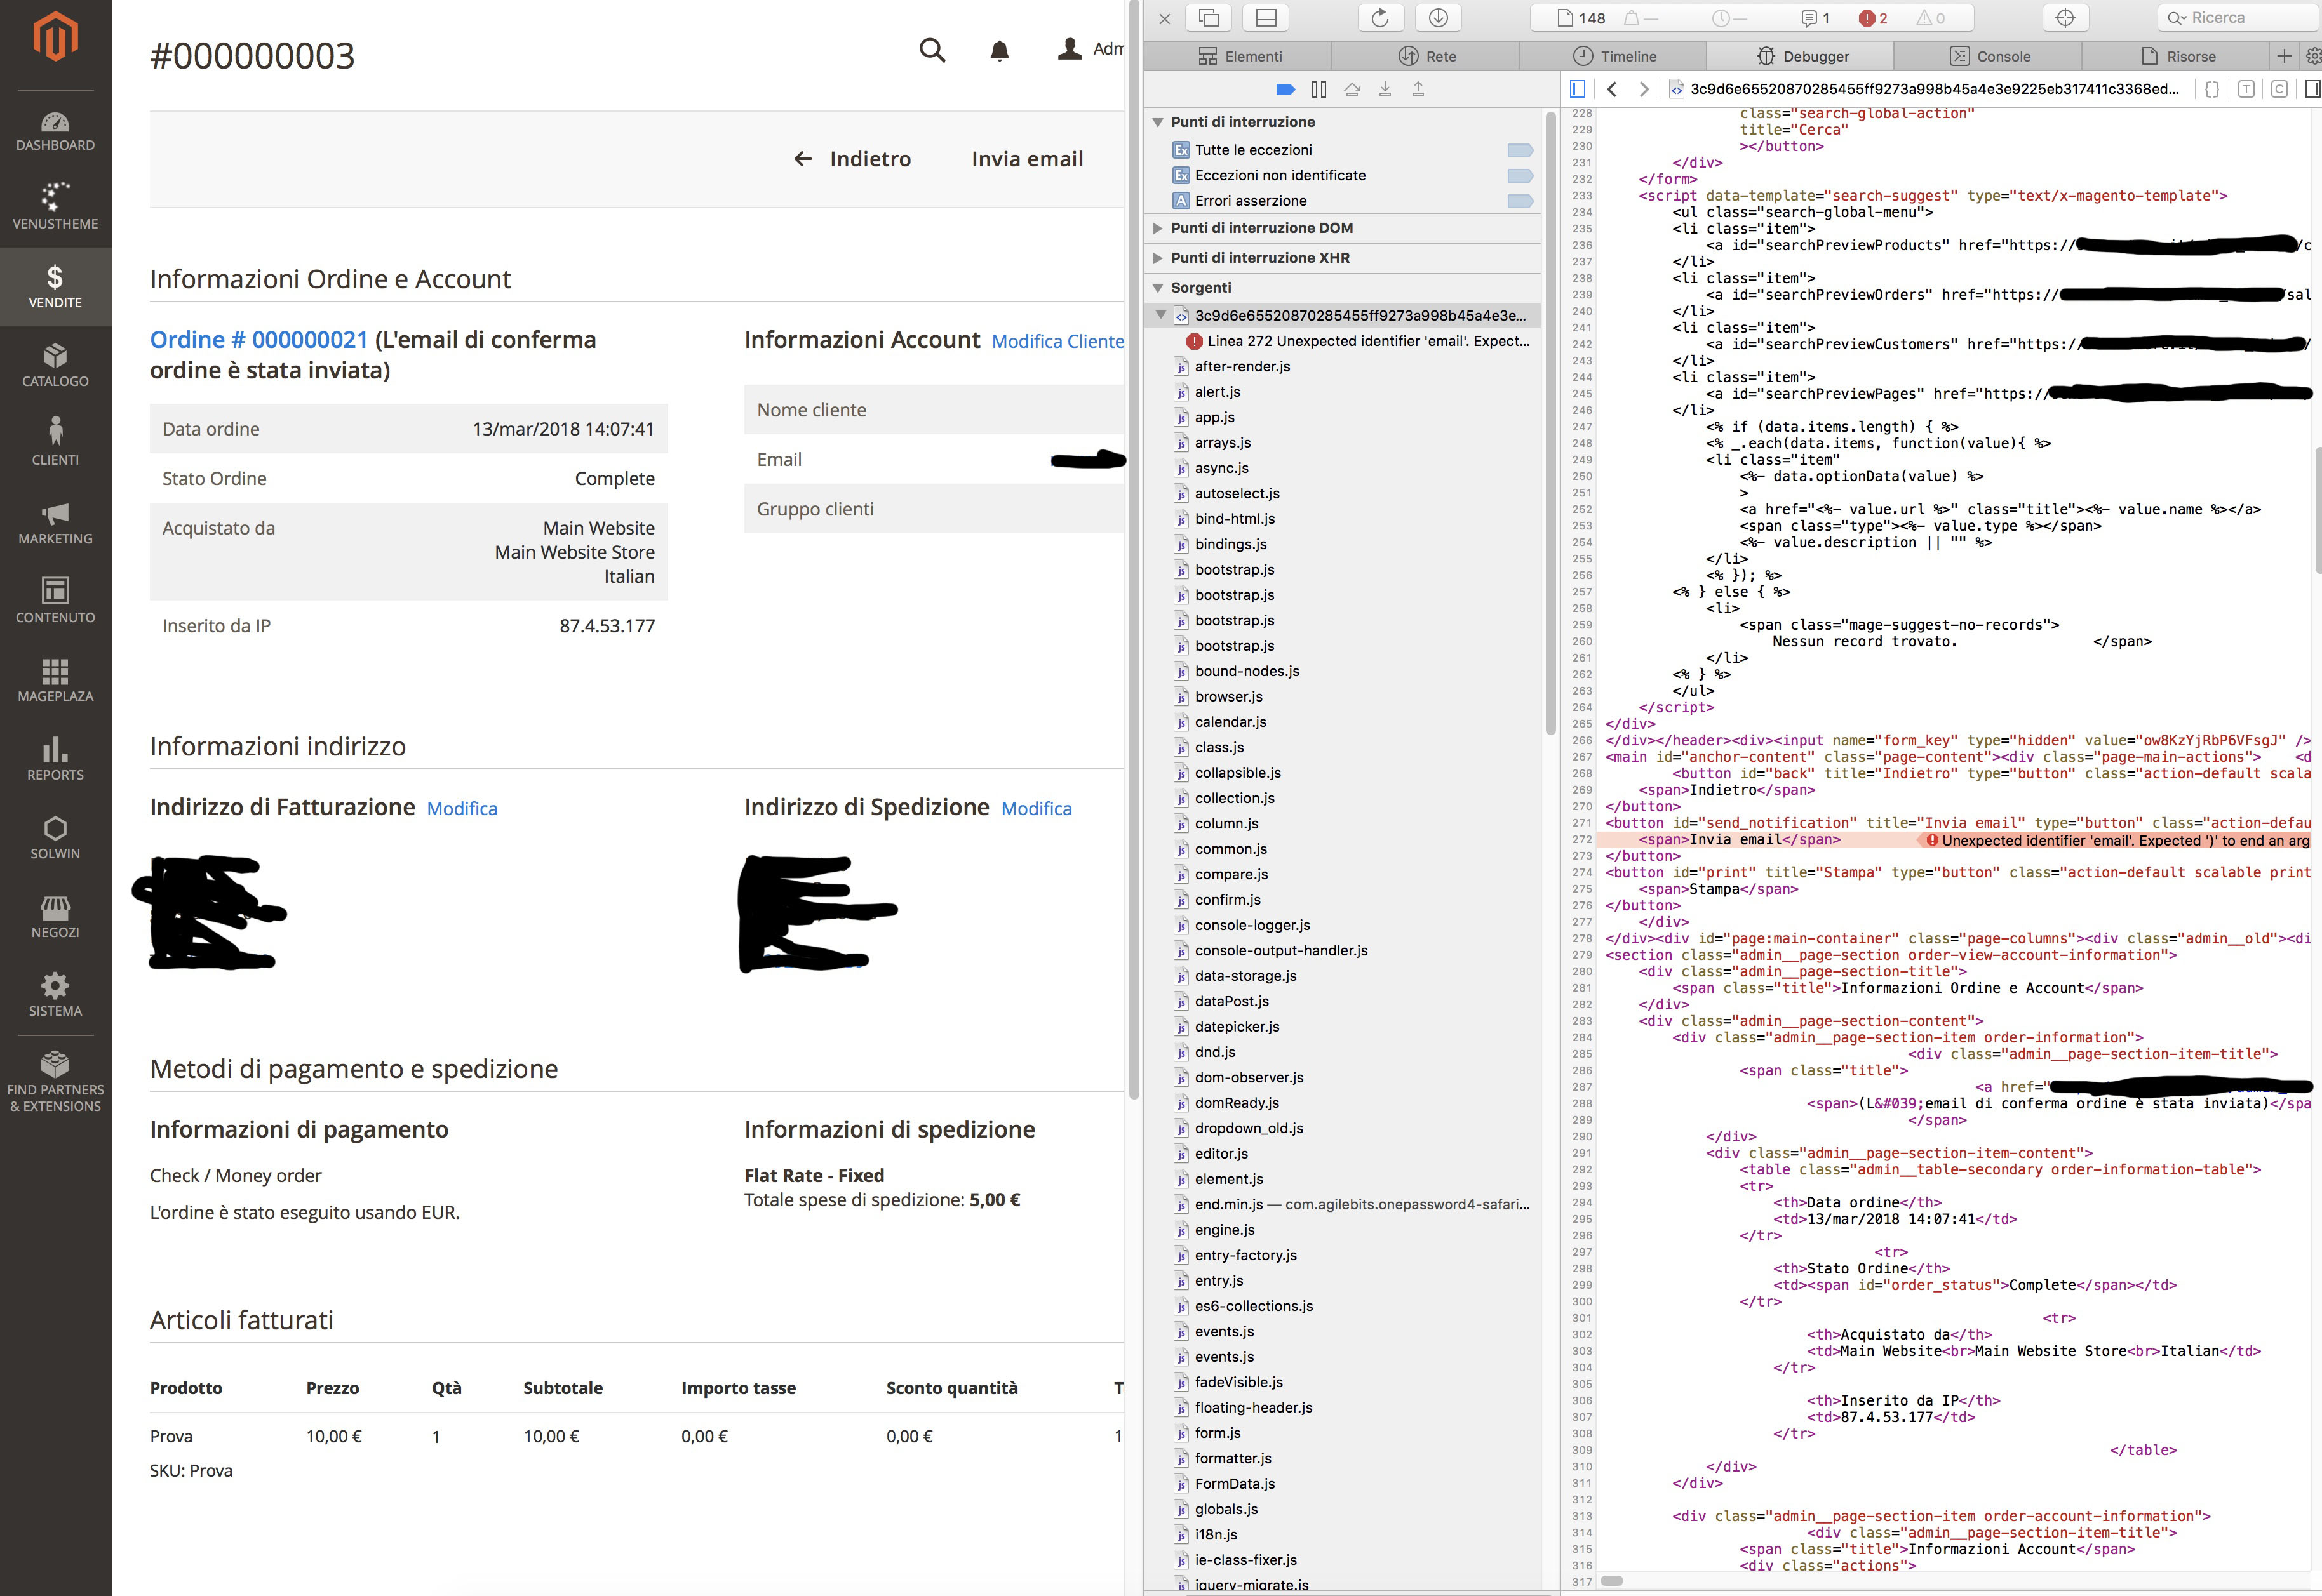2322x1596 pixels.
Task: Toggle the Tutte le eccezioni breakpoint
Action: pyautogui.click(x=1519, y=150)
